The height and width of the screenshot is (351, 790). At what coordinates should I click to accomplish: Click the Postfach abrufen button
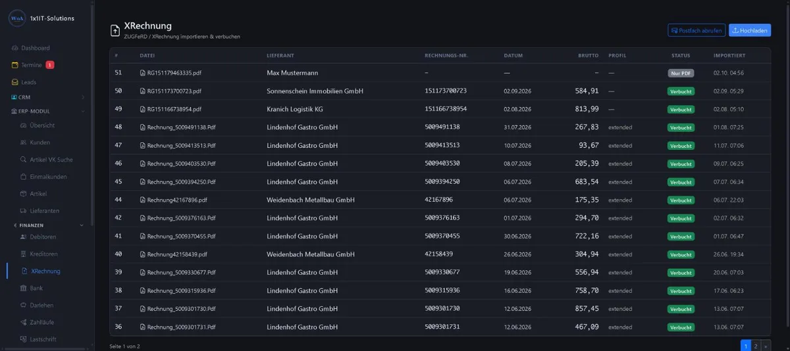[x=697, y=30]
